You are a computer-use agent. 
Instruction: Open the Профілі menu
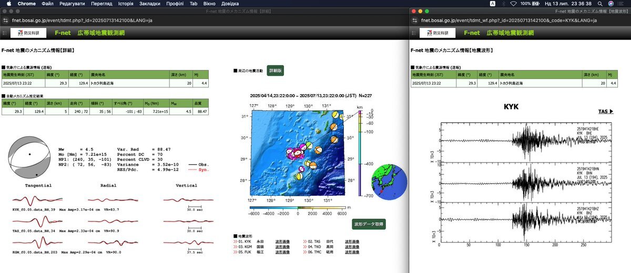175,4
